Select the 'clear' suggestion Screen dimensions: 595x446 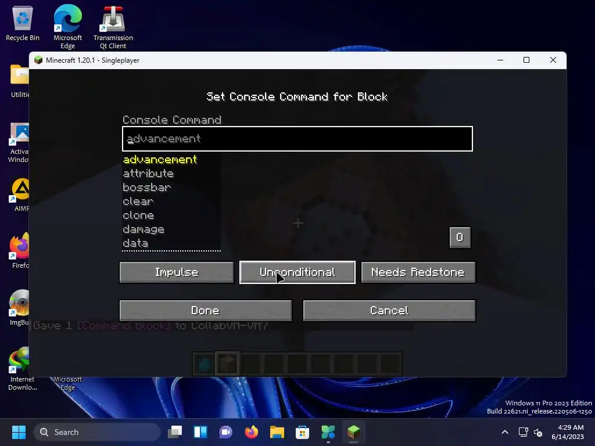[138, 202]
